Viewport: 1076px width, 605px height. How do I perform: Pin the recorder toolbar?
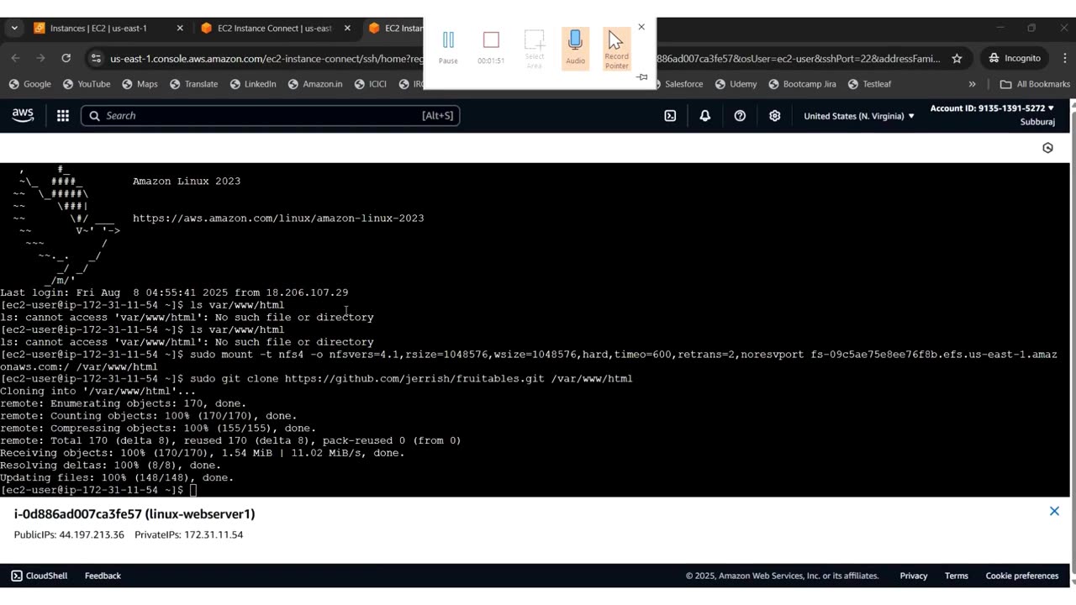tap(642, 77)
